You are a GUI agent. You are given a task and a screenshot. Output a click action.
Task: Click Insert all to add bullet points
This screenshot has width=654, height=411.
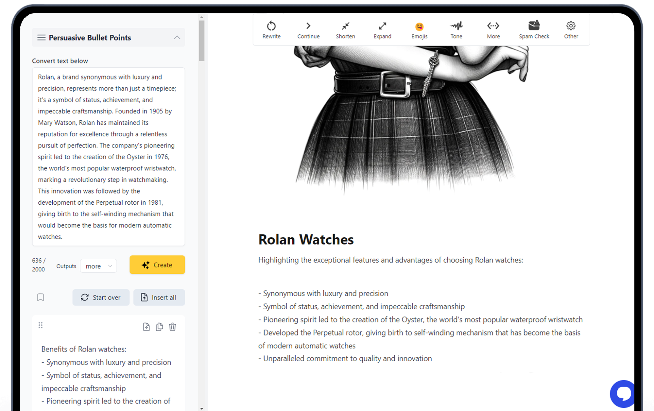tap(159, 297)
